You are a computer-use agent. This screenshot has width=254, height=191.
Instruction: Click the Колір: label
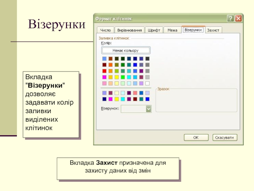[106, 43]
